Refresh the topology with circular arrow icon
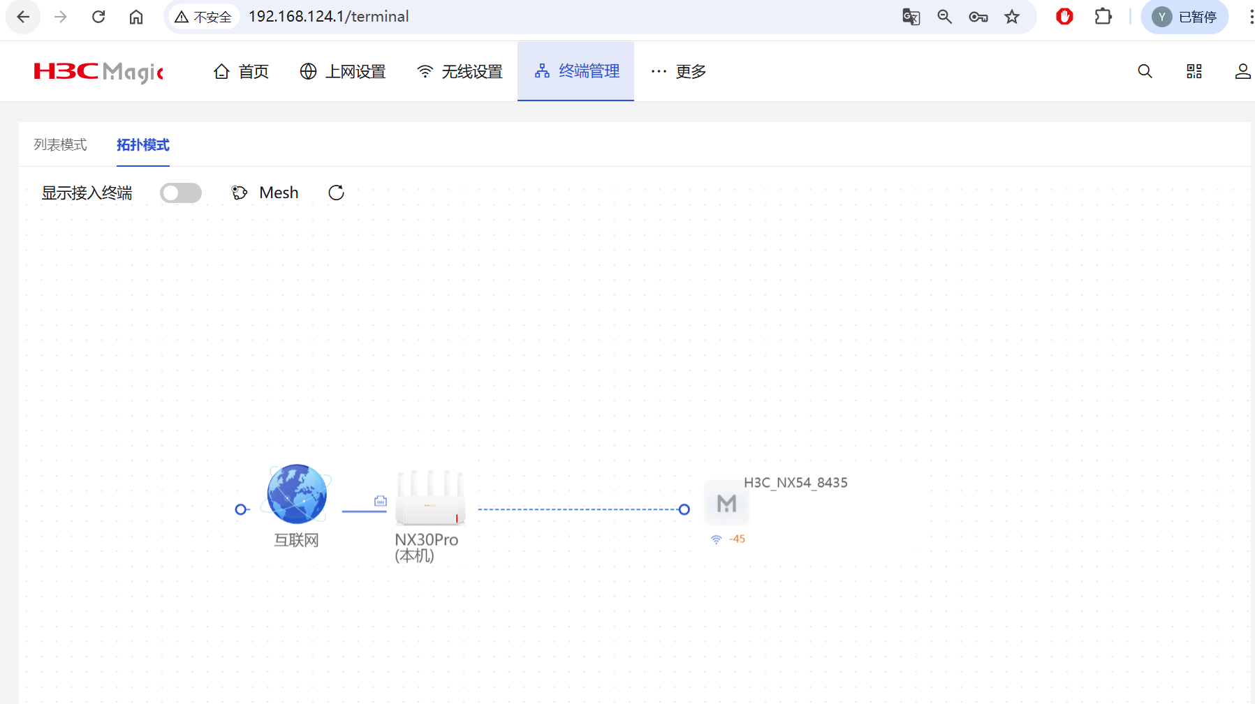 (x=336, y=193)
